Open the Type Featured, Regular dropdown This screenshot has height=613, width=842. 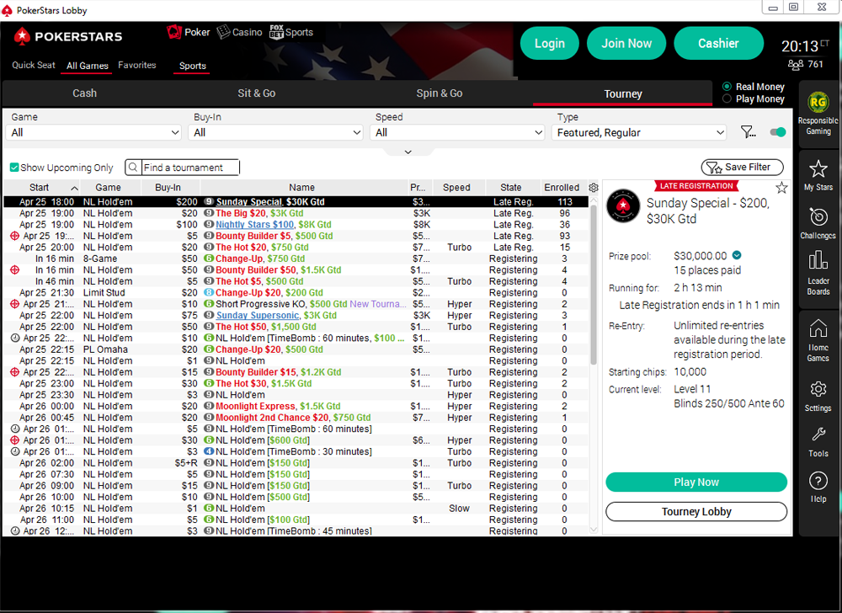tap(640, 132)
